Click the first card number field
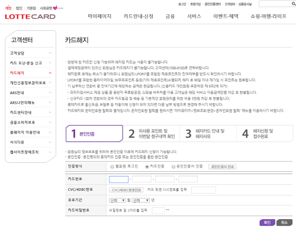Viewport: 296px width, 231px height. click(119, 179)
